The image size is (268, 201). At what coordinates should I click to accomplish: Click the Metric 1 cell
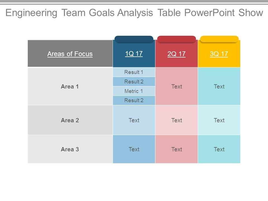(x=134, y=91)
